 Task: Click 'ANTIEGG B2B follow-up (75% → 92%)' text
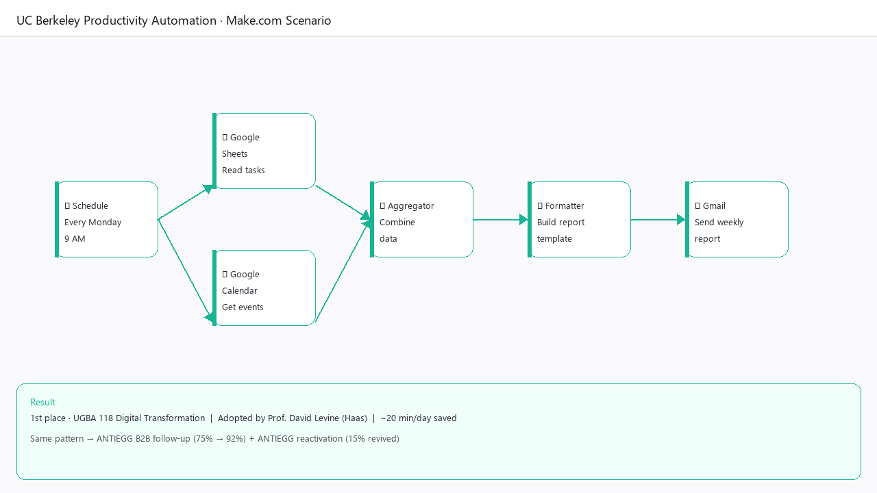coord(171,439)
